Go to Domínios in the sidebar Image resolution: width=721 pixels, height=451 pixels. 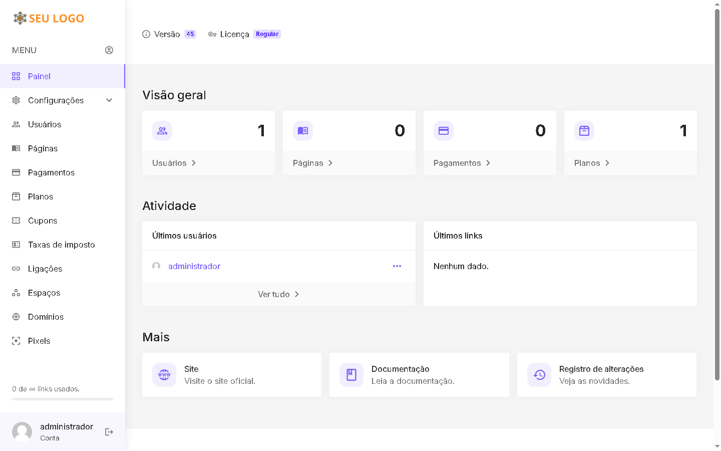tap(46, 317)
